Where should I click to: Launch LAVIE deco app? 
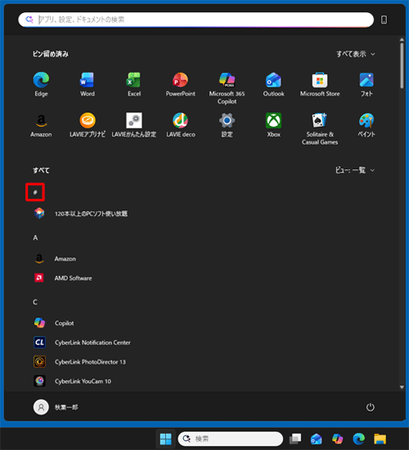[181, 125]
